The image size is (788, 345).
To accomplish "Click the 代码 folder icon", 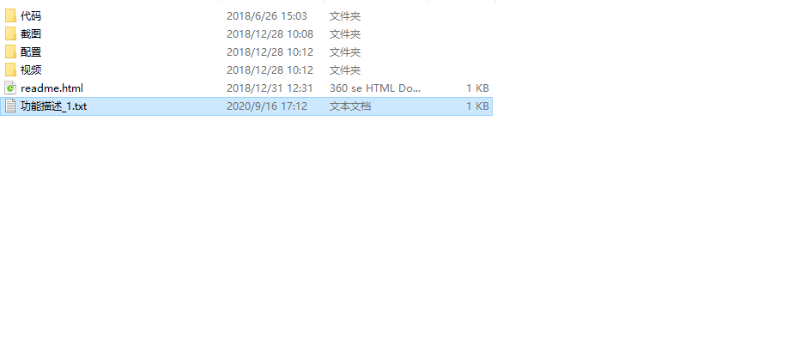I will tap(10, 16).
